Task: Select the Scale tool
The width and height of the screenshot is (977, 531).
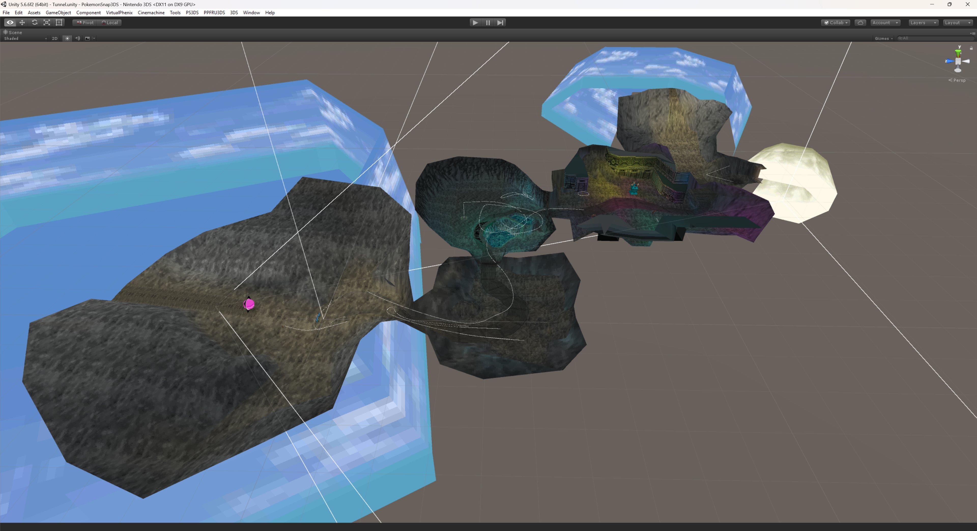Action: (47, 23)
